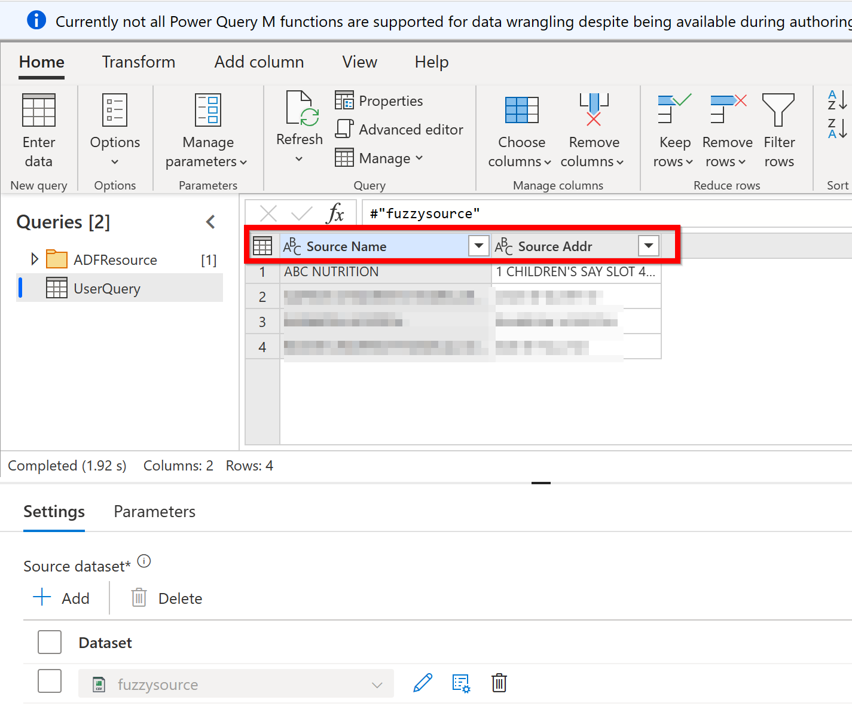The image size is (852, 718).
Task: Open the Help ribbon tab
Action: (x=432, y=62)
